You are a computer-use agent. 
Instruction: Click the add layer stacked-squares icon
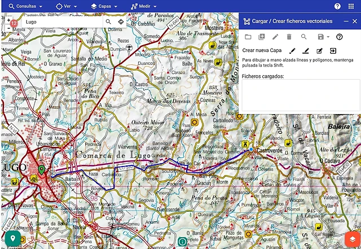pyautogui.click(x=262, y=37)
